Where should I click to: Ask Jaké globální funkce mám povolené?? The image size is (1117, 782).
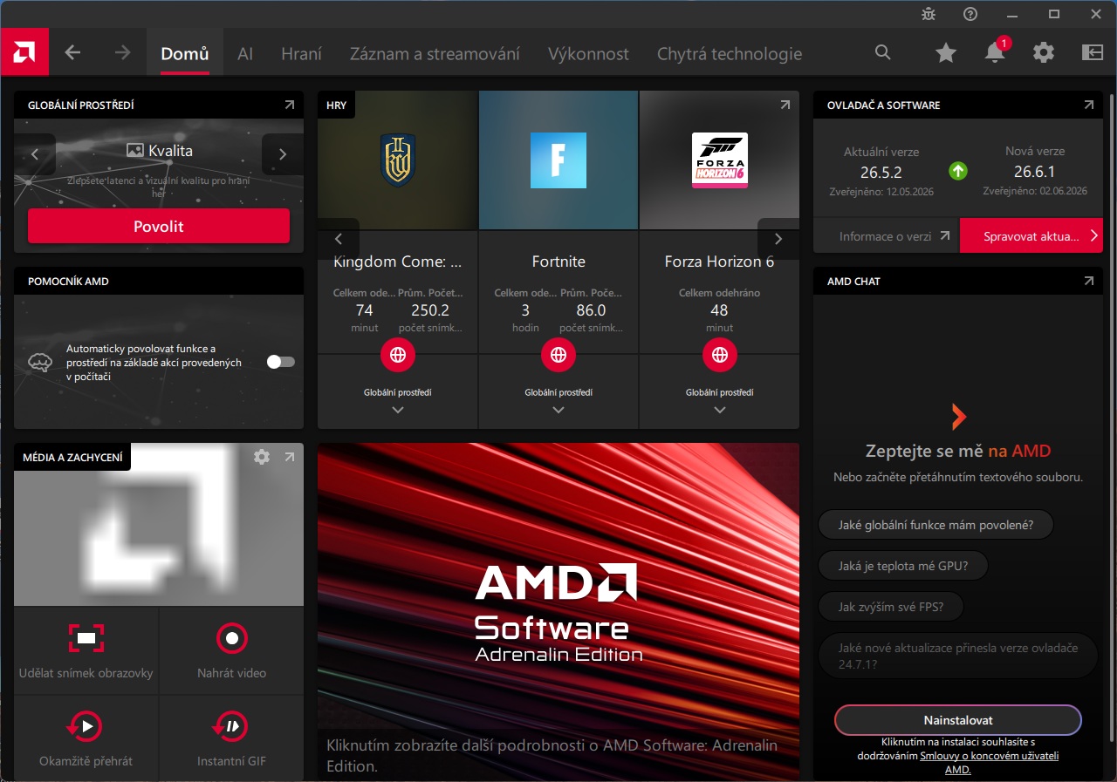click(x=935, y=525)
